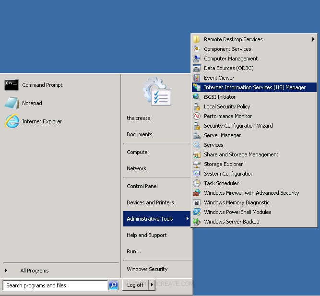Image resolution: width=320 pixels, height=296 pixels.
Task: Click the search magnifier button
Action: tap(114, 285)
